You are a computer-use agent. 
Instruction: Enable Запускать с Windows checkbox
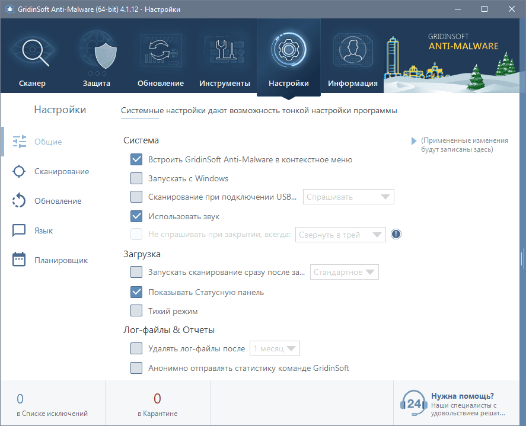pyautogui.click(x=136, y=178)
